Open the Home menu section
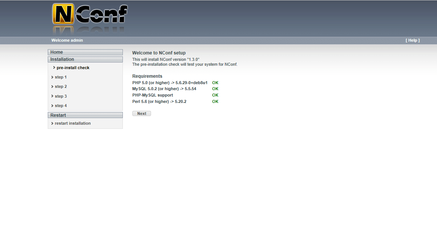Image resolution: width=437 pixels, height=225 pixels. [85, 52]
